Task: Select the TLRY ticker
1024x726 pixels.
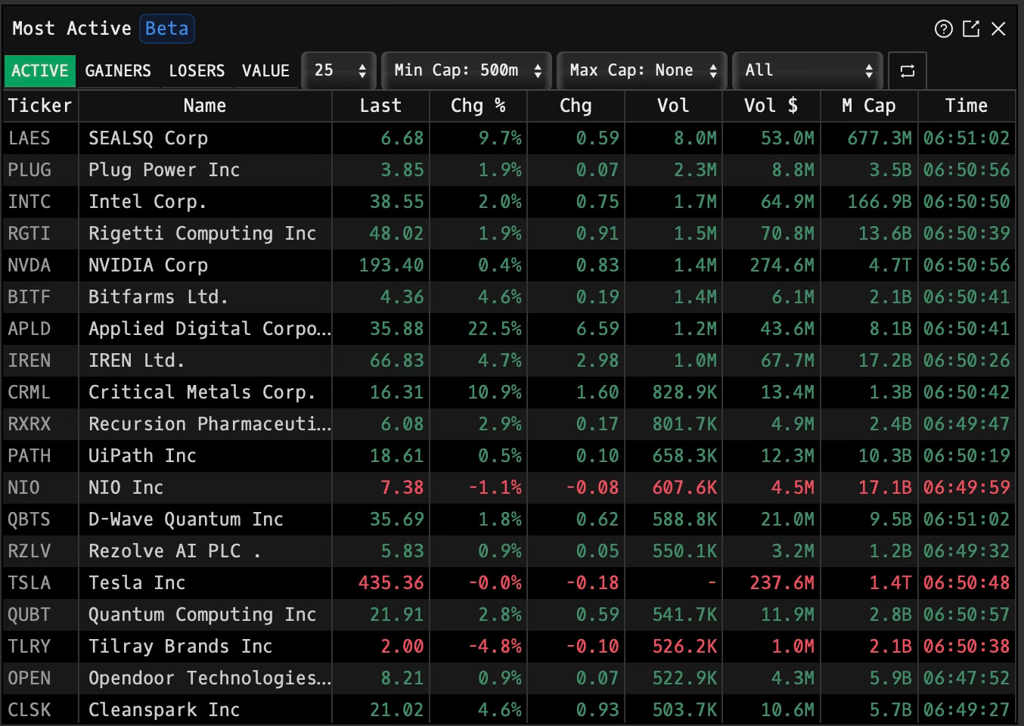Action: point(29,647)
